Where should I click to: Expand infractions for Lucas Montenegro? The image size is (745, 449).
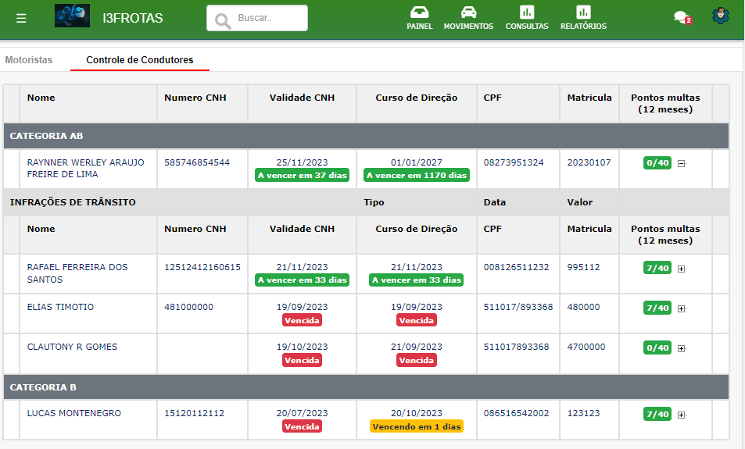pyautogui.click(x=682, y=415)
